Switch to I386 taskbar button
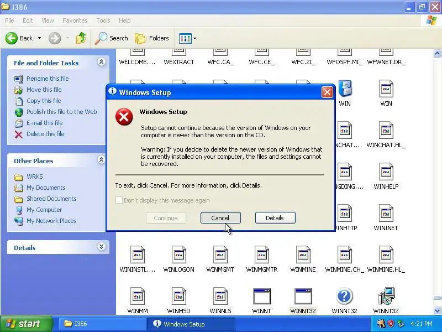Image resolution: width=442 pixels, height=332 pixels. (102, 324)
